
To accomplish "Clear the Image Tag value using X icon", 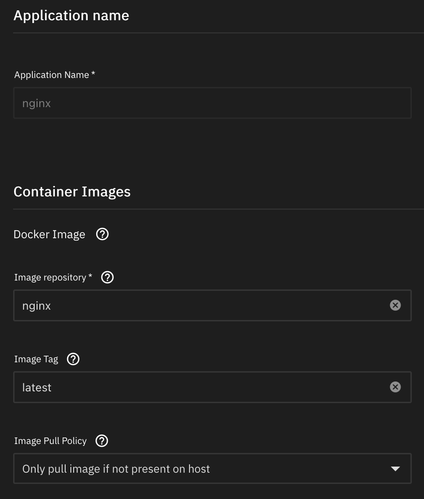I will point(395,387).
